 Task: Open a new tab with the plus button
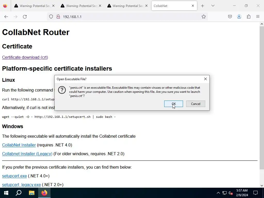pyautogui.click(x=203, y=6)
